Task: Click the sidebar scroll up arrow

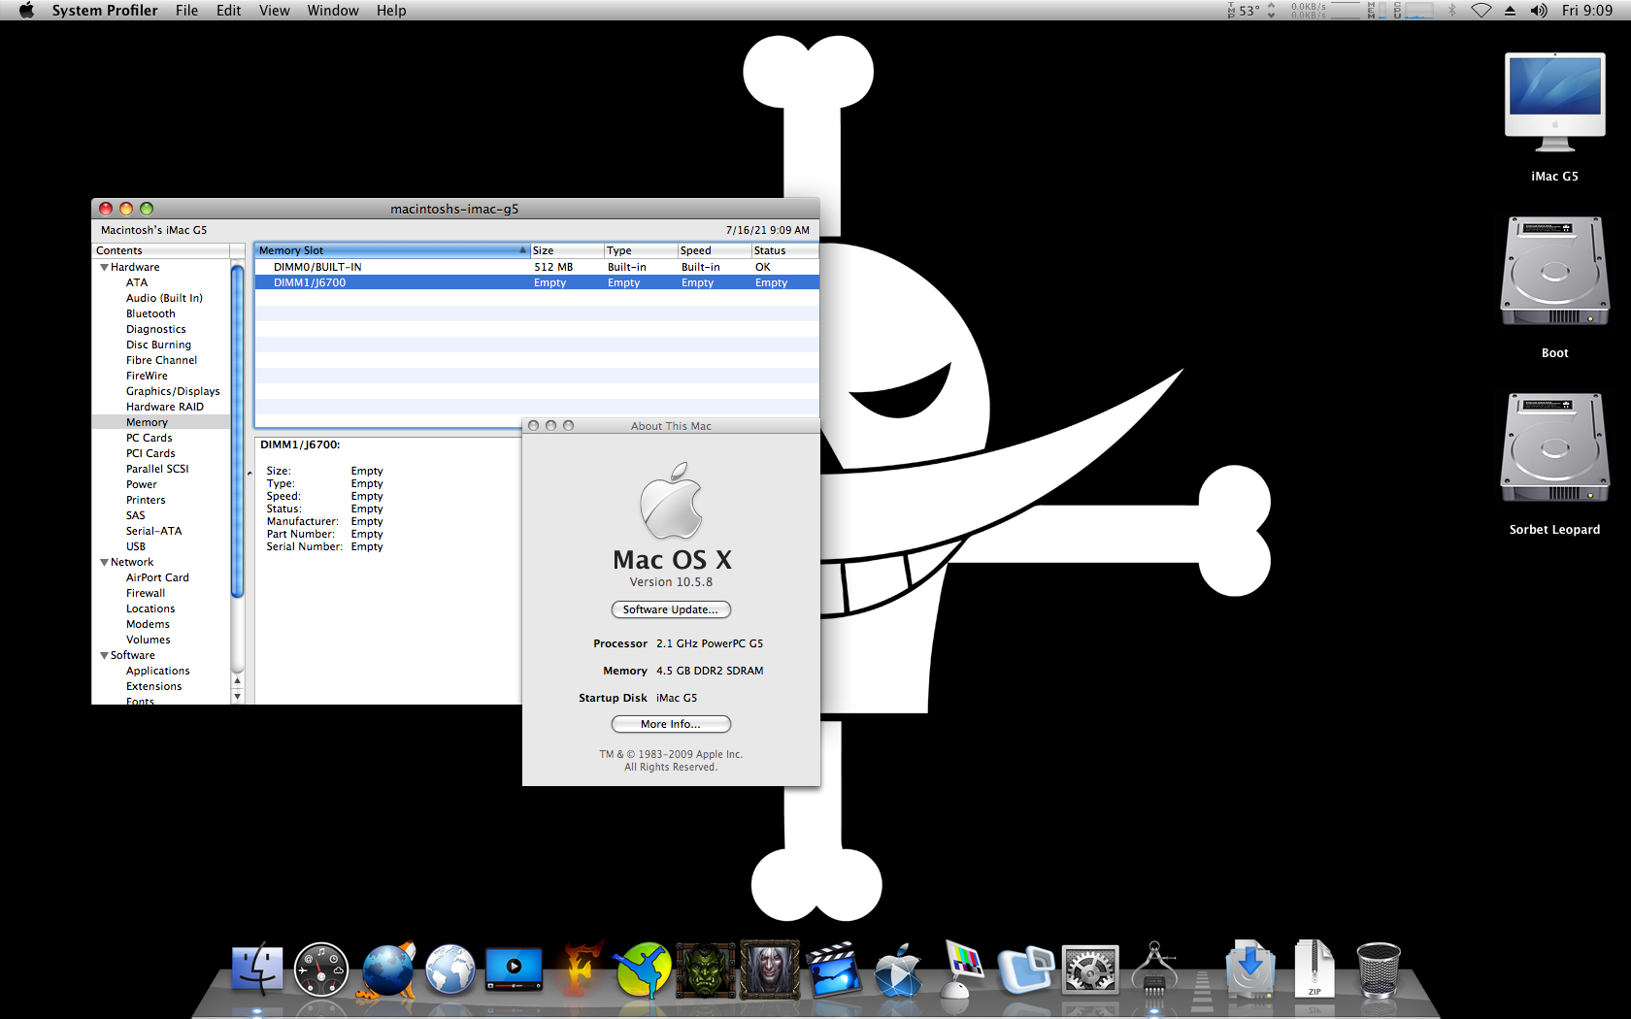Action: pos(237,681)
